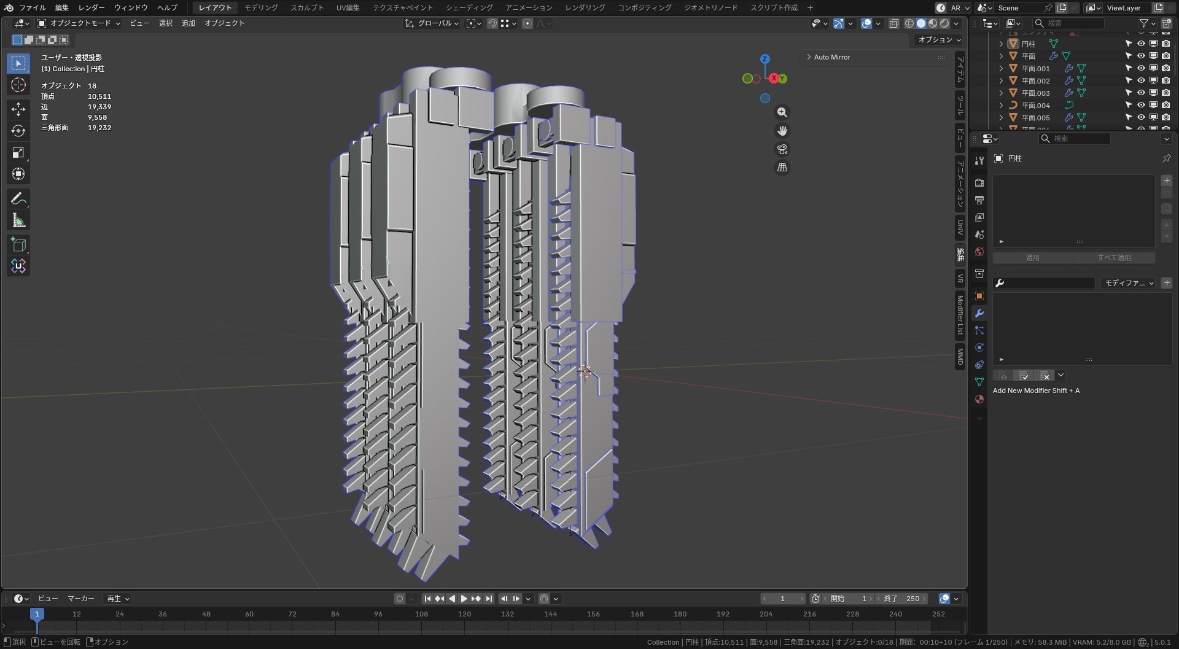Select the Scale tool

click(x=18, y=152)
